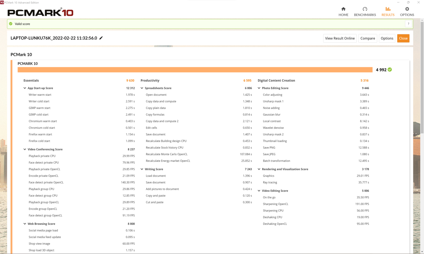Click green checkmark beside 4 992 score

pyautogui.click(x=390, y=70)
